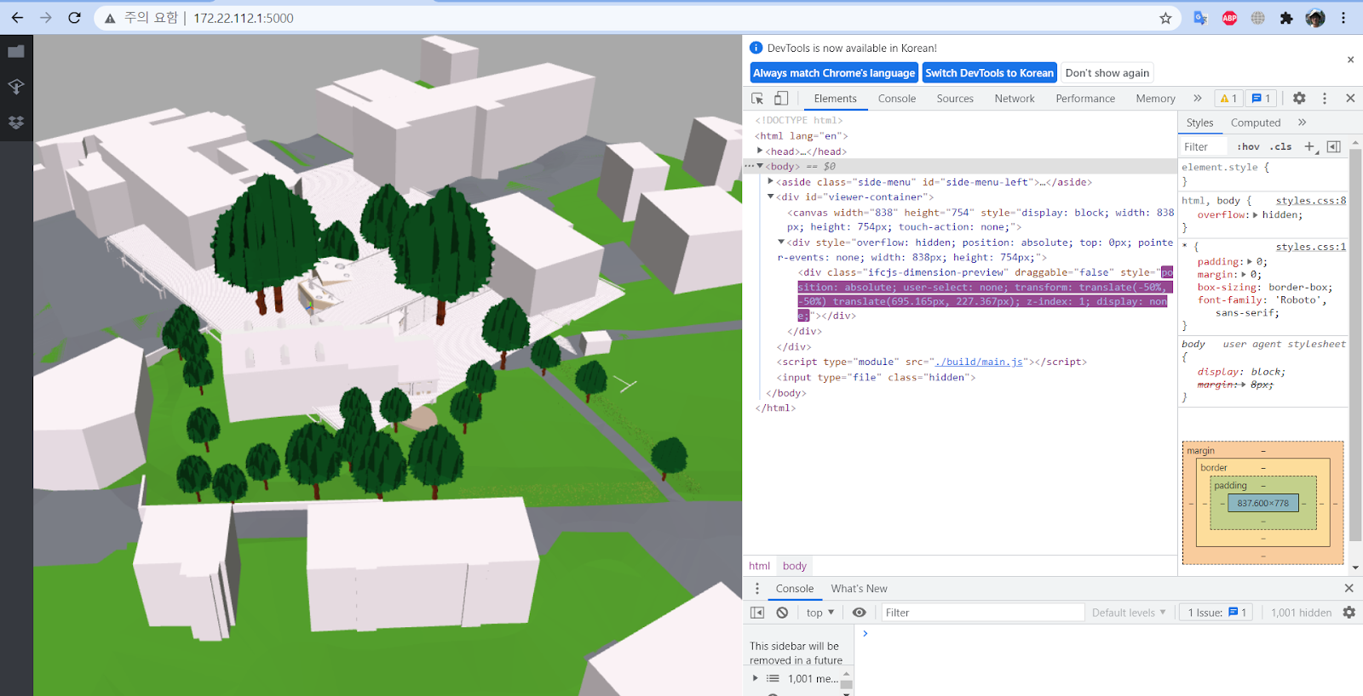Click Switch DevTools to Korean button
Image resolution: width=1363 pixels, height=696 pixels.
pos(989,73)
